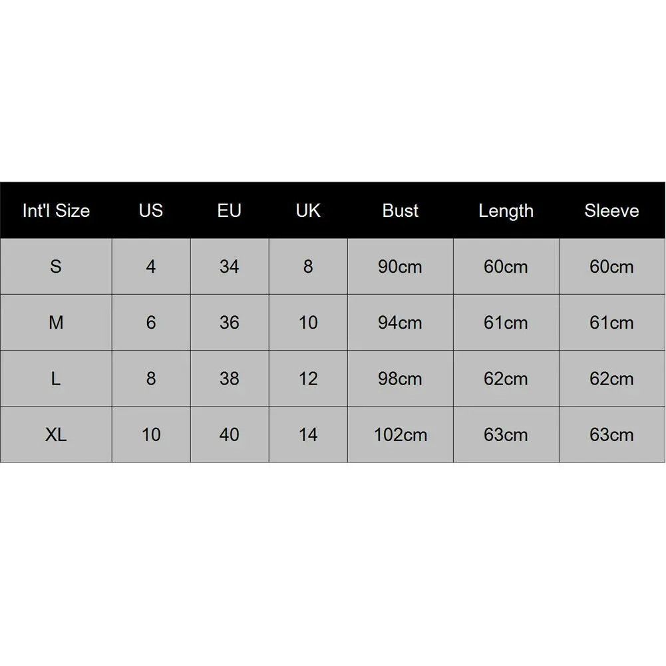
Task: Click the 98cm bust cell
Action: [401, 379]
